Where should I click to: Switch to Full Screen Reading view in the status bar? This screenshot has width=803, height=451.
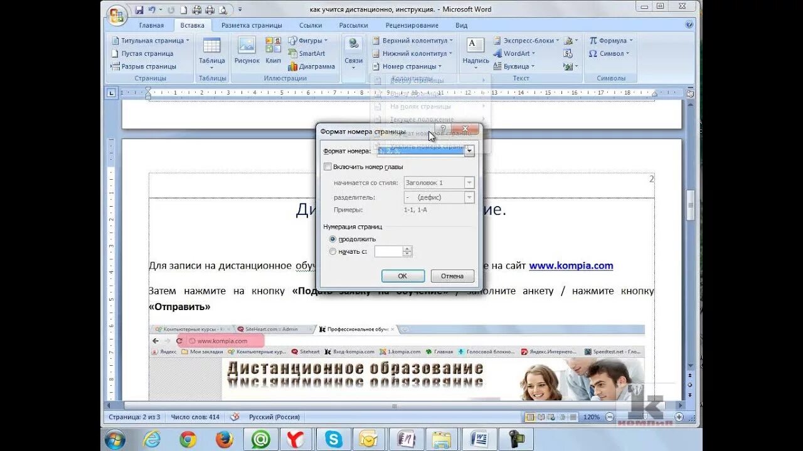(x=541, y=417)
